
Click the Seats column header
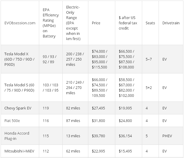click(150, 23)
